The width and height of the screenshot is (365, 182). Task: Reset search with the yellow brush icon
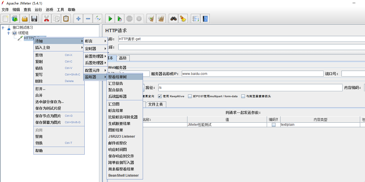coord(183,19)
